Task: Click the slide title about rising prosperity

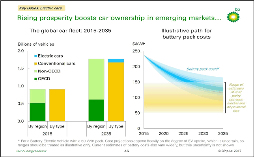Action: point(119,18)
